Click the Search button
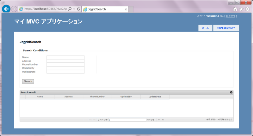253x136 pixels. [28, 81]
